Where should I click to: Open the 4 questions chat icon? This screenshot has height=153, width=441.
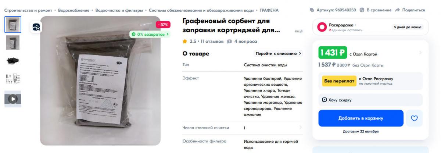pos(229,42)
